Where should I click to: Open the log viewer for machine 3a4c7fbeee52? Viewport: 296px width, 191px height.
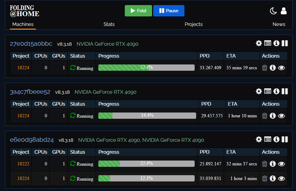[268, 91]
